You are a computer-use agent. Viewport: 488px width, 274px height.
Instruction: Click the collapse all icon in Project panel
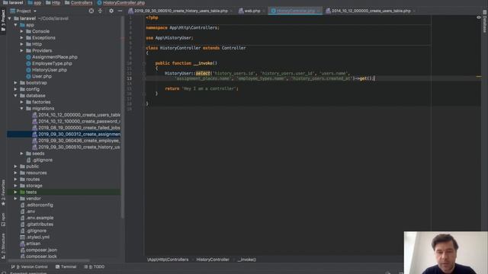[x=100, y=11]
